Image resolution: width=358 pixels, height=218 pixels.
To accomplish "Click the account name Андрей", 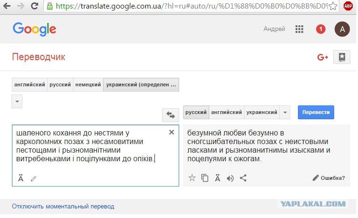I will pyautogui.click(x=274, y=29).
